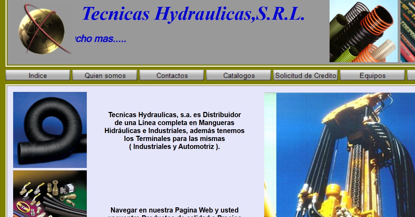Open the Catalogos section
415x217 pixels.
click(x=239, y=75)
